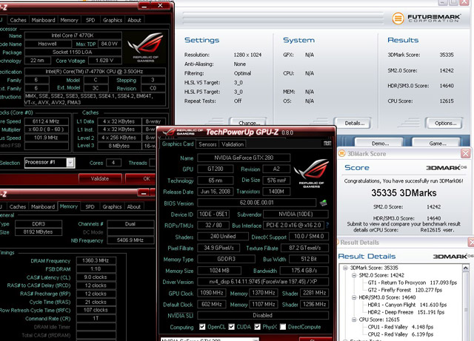Switch to Sensors tab in GPU-Z
The height and width of the screenshot is (341, 474).
(207, 144)
